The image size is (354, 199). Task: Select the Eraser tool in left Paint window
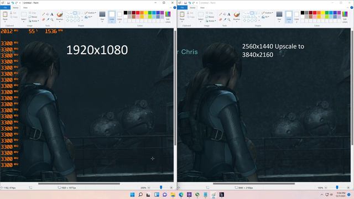(43, 20)
